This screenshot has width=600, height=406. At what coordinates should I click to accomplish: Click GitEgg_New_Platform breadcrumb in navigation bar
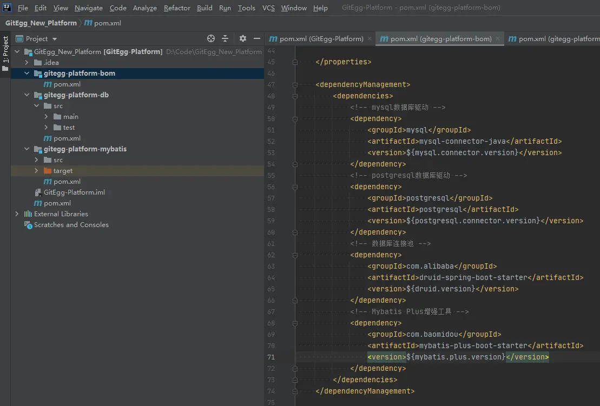(41, 23)
